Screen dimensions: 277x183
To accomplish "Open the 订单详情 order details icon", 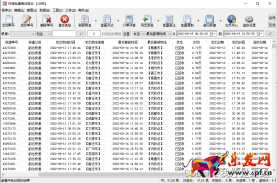I will pos(129,19).
